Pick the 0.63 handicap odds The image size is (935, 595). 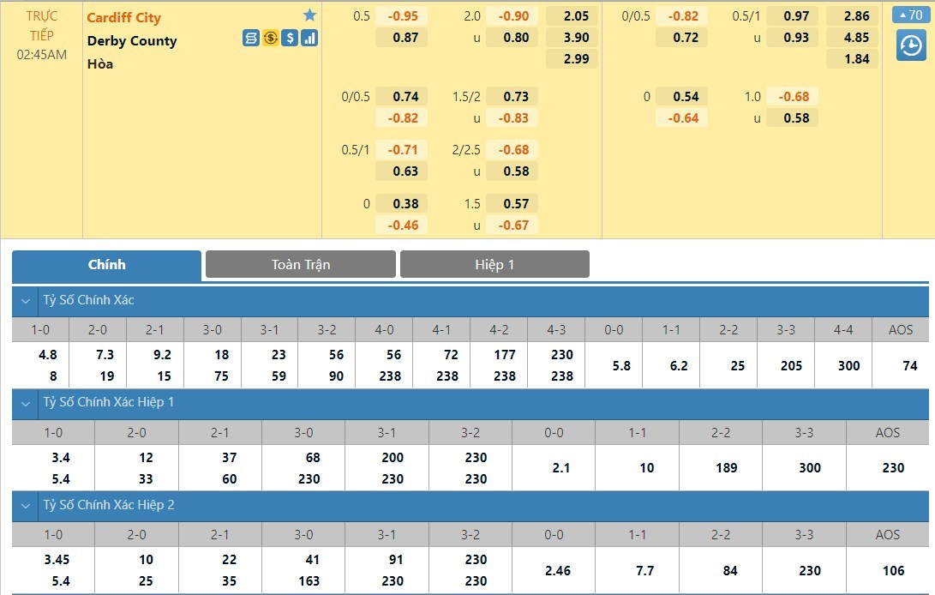(x=402, y=171)
